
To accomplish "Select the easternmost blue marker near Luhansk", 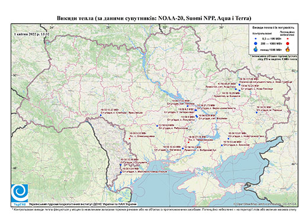I will pyautogui.click(x=256, y=113).
